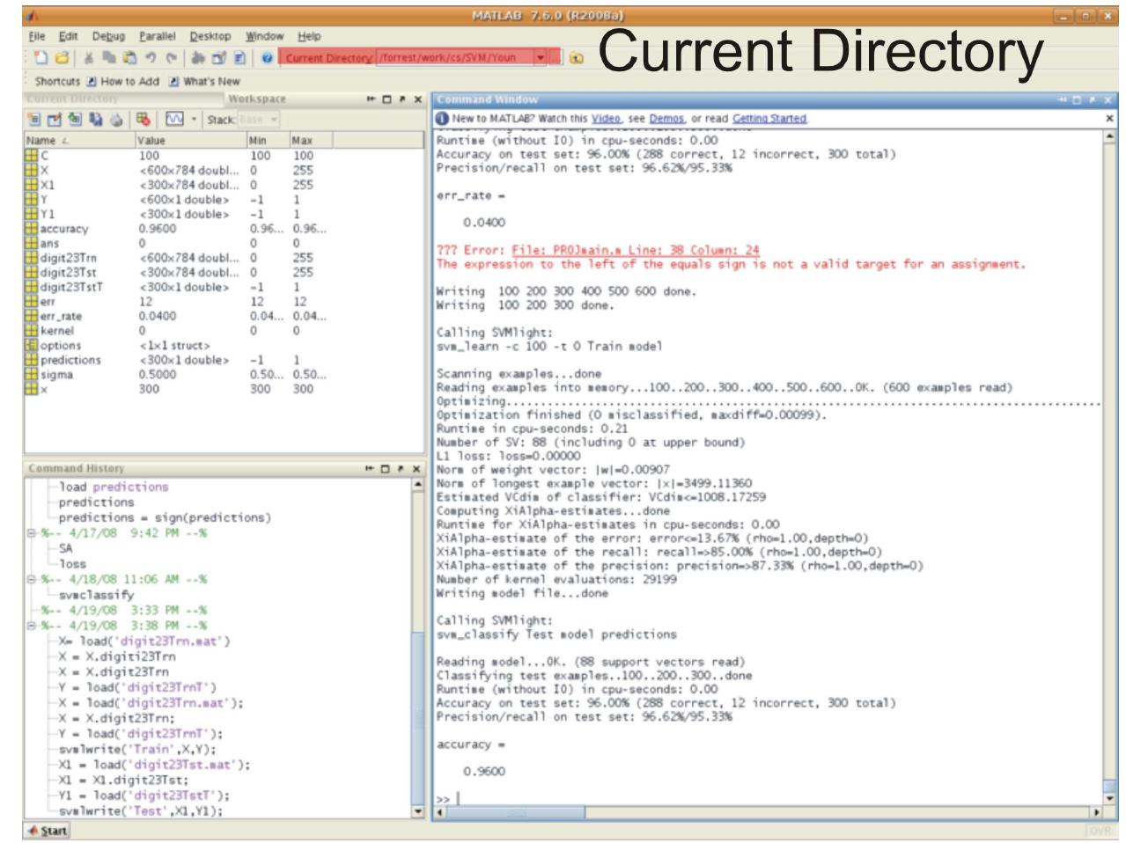Open the Desktop menu
This screenshot has width=1126, height=843.
210,36
